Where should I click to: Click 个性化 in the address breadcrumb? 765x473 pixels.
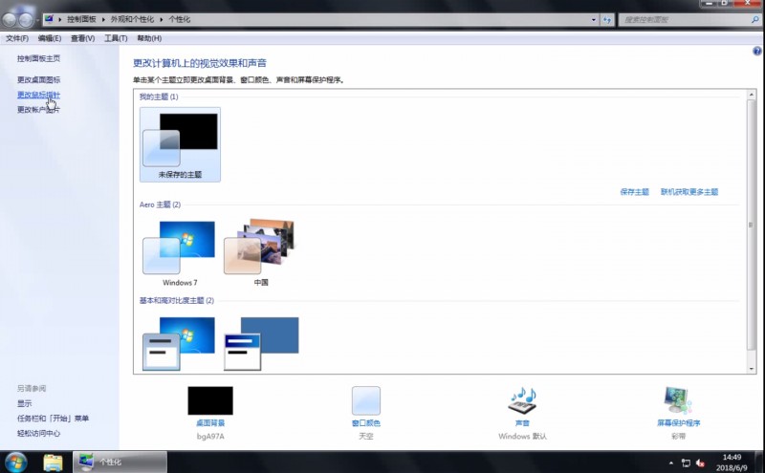[180, 19]
